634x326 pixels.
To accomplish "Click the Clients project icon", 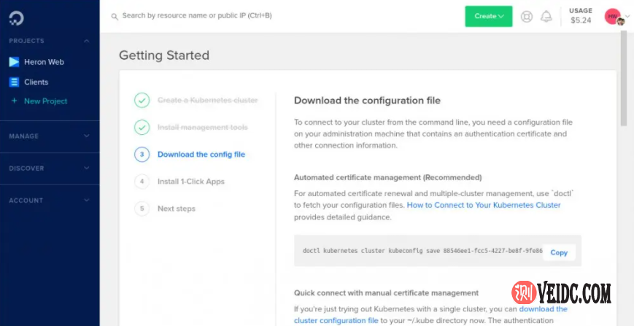I will 14,82.
